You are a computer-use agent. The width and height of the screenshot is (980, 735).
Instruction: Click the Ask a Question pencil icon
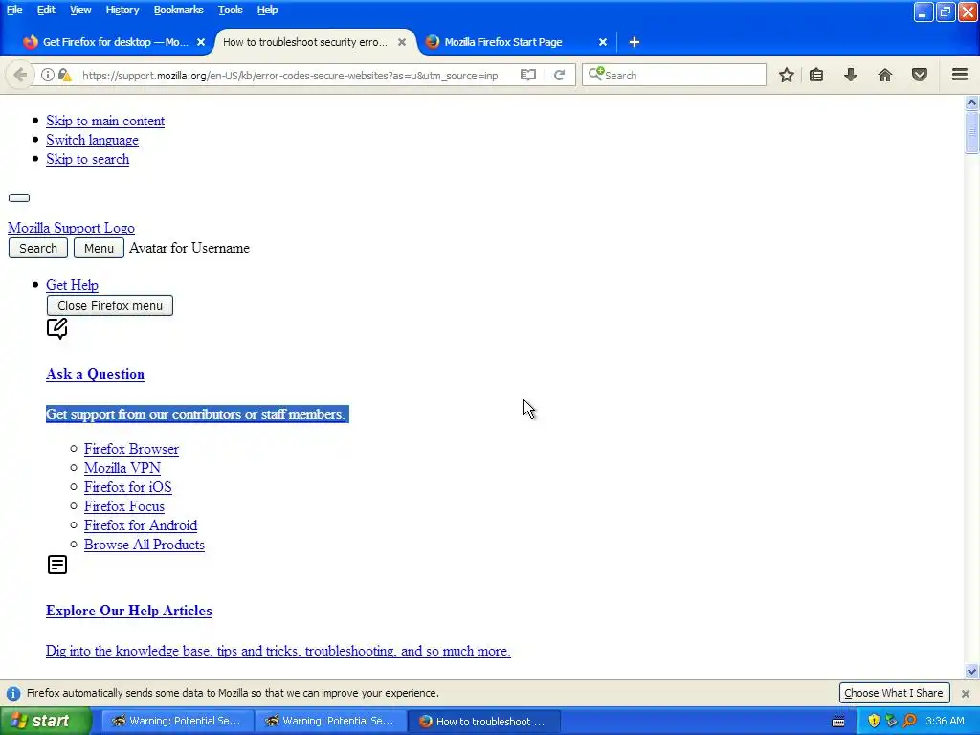[x=56, y=328]
